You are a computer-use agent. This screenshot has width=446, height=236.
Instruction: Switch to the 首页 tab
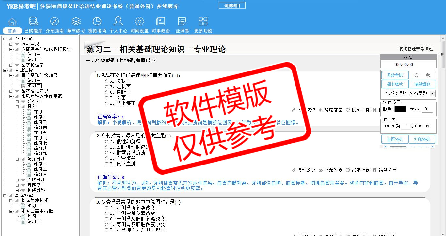coord(12,31)
